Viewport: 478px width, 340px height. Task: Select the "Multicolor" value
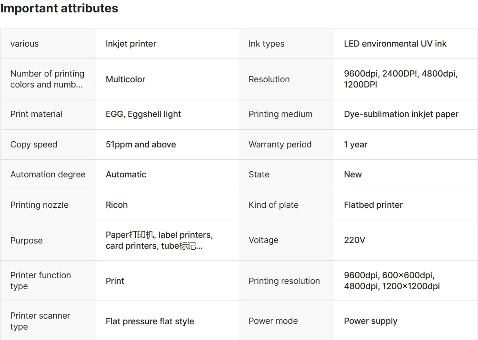click(125, 79)
